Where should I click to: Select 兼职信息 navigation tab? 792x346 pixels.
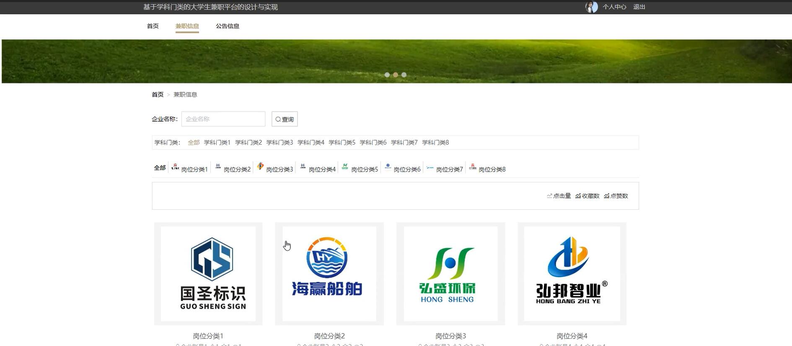click(187, 26)
